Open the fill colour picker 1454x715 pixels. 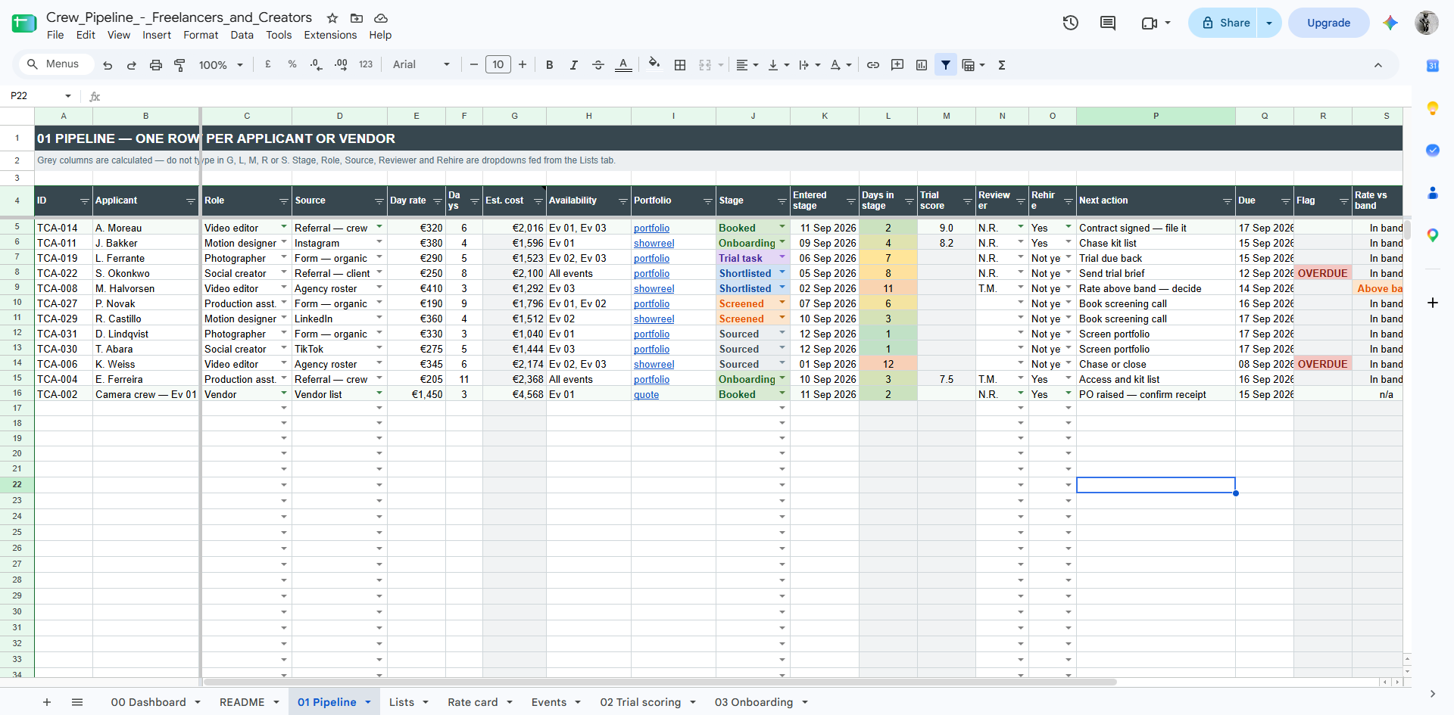[654, 64]
